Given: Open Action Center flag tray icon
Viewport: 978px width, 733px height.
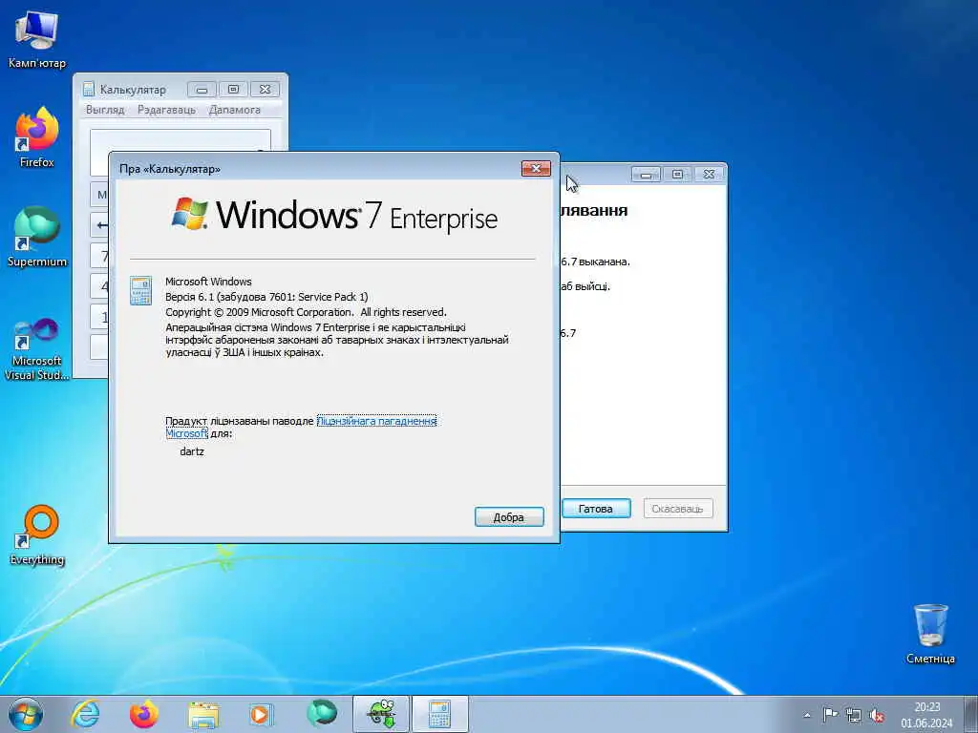Looking at the screenshot, I should pyautogui.click(x=830, y=715).
